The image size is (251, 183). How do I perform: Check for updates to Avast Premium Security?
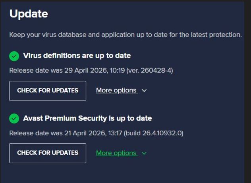(x=48, y=153)
